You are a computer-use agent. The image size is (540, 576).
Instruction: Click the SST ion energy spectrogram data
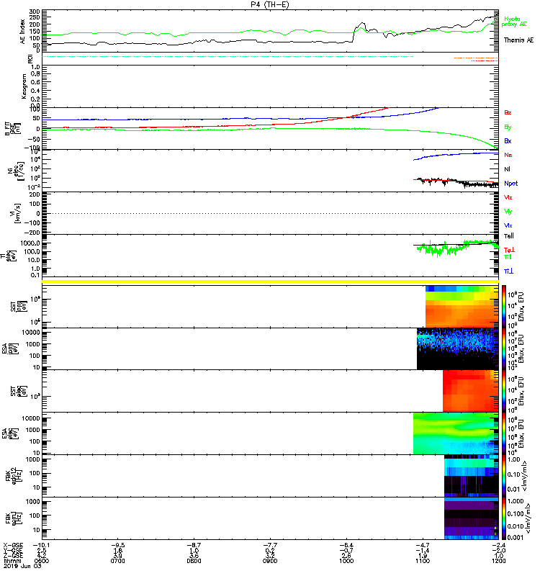[462, 307]
